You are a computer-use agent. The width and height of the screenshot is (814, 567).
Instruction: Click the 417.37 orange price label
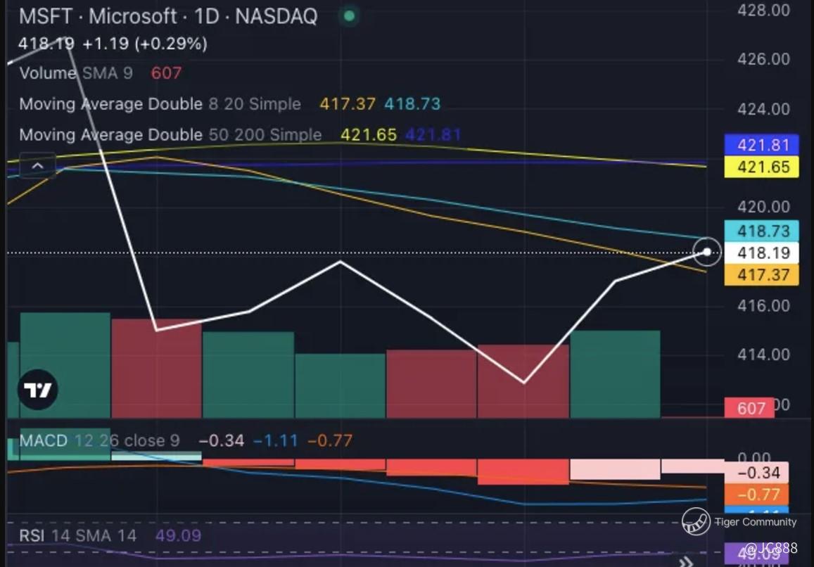[761, 274]
